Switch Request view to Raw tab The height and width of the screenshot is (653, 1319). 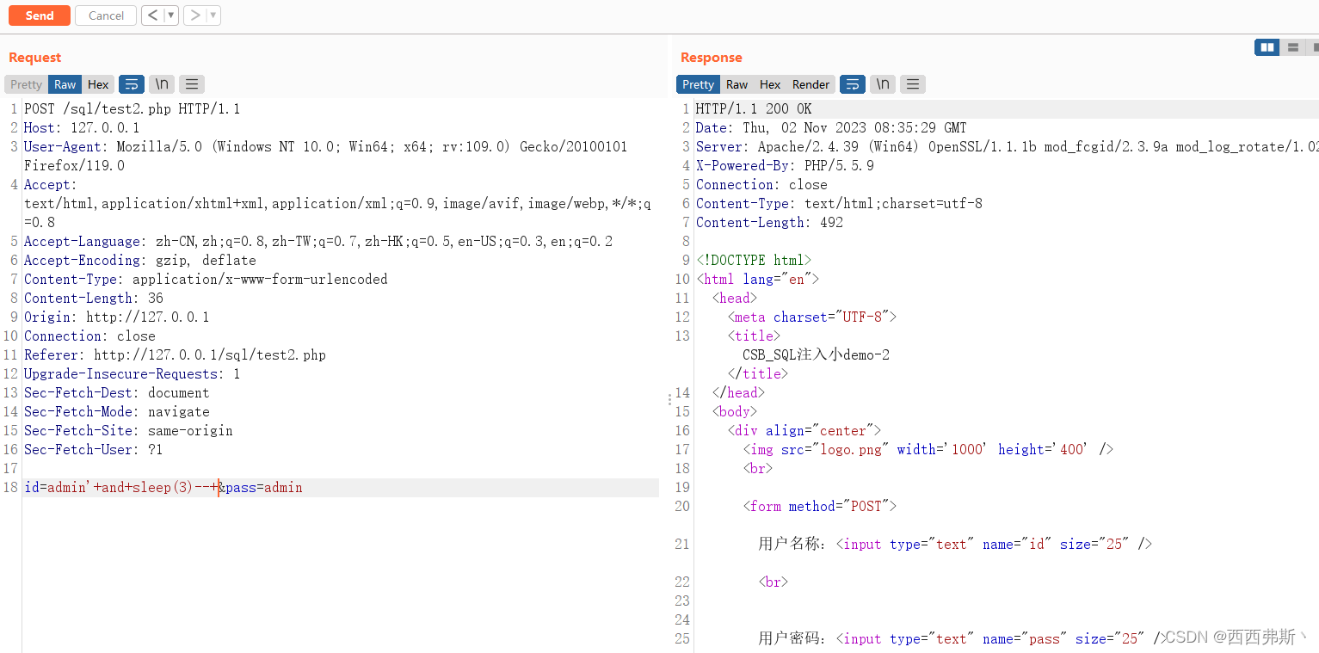(x=65, y=84)
